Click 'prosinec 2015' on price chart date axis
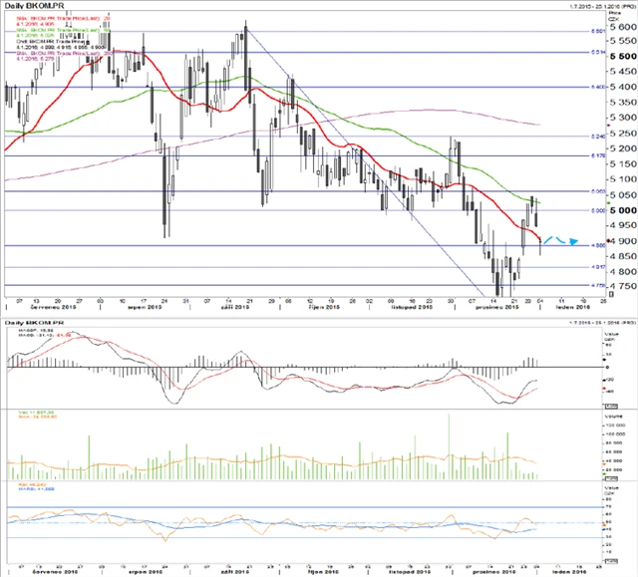638x577 pixels. click(497, 307)
